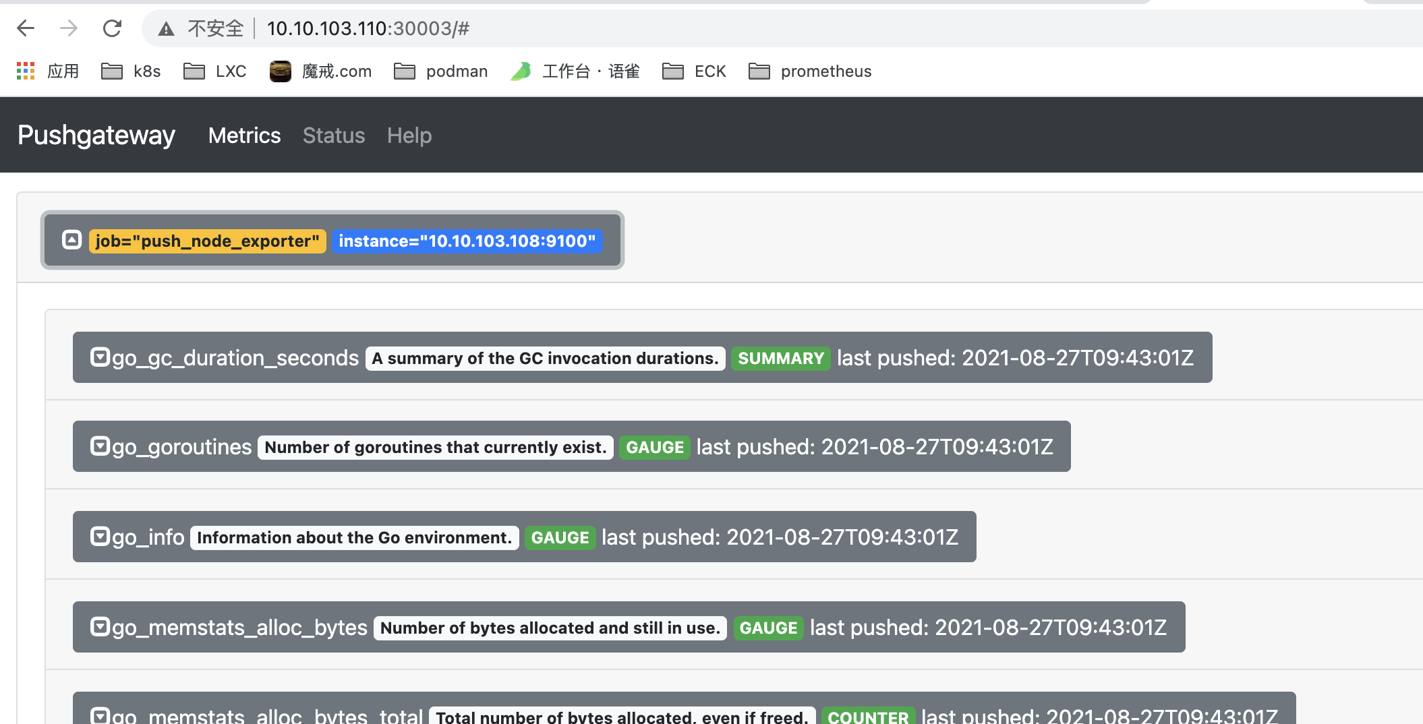
Task: Go forward in browser history
Action: coord(69,28)
